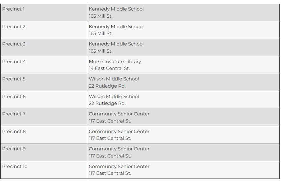Click the Precinct 3 row label
The image size is (283, 181).
pos(14,44)
